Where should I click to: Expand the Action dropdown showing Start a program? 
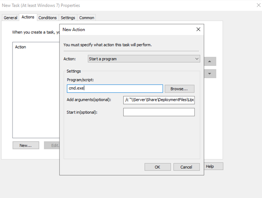point(144,59)
